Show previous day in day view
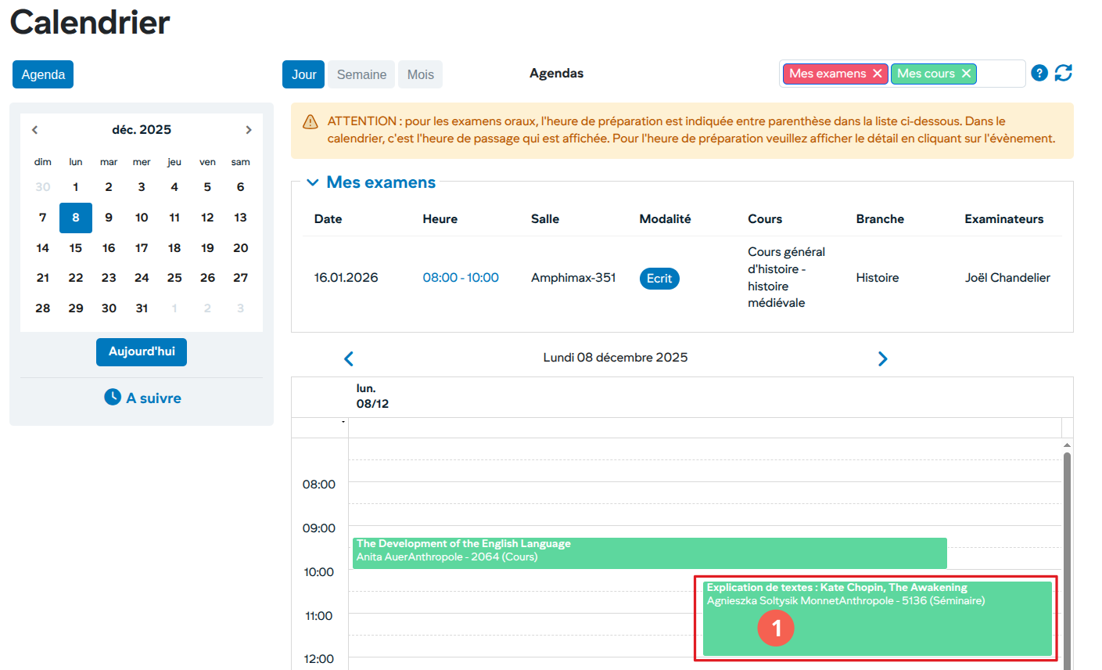The image size is (1102, 670). pos(349,358)
